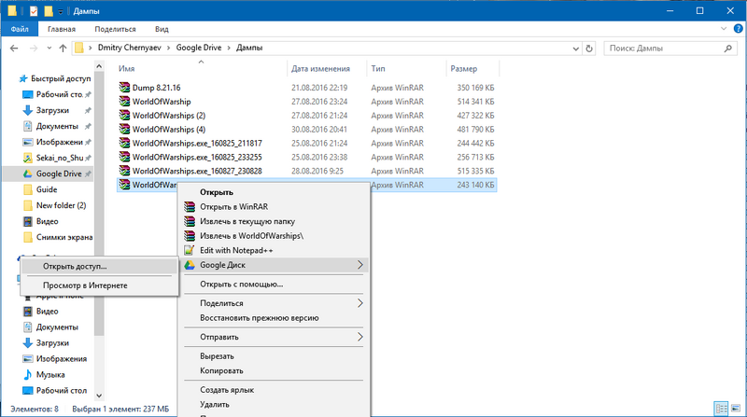Expand the ribbon chevron

(x=724, y=29)
